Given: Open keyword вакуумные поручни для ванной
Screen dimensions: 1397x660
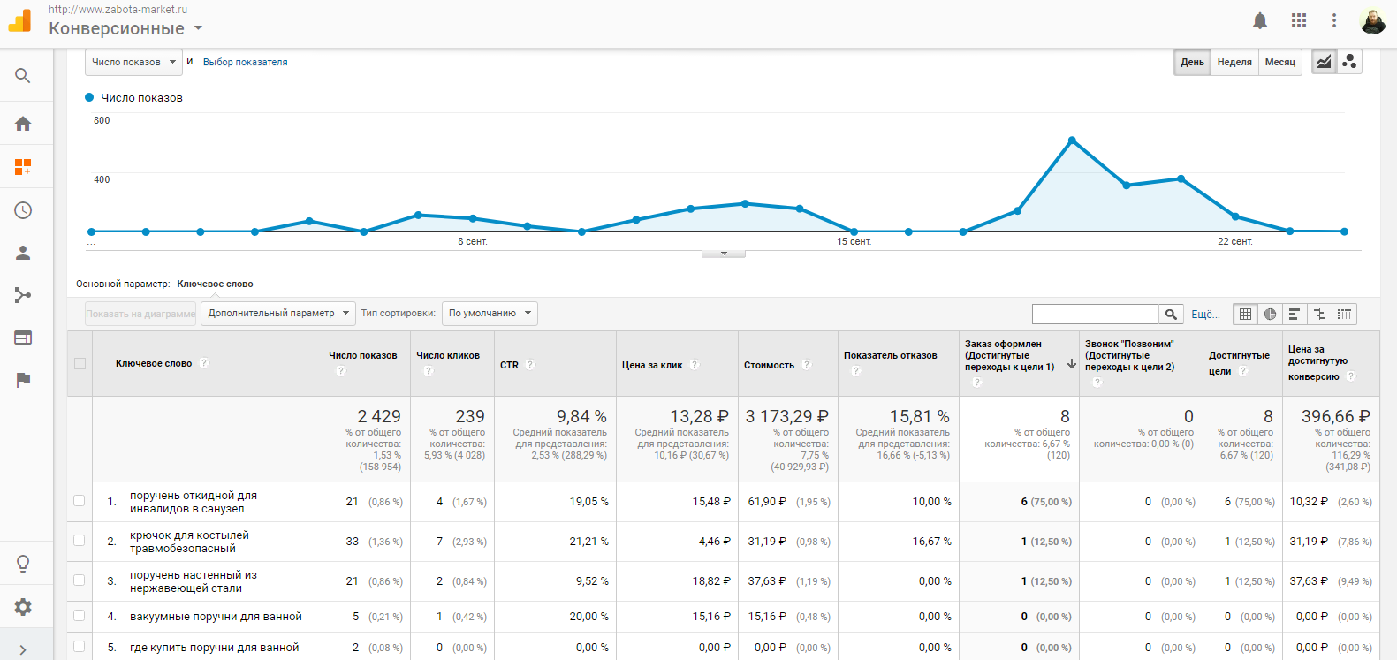Looking at the screenshot, I should pyautogui.click(x=216, y=617).
